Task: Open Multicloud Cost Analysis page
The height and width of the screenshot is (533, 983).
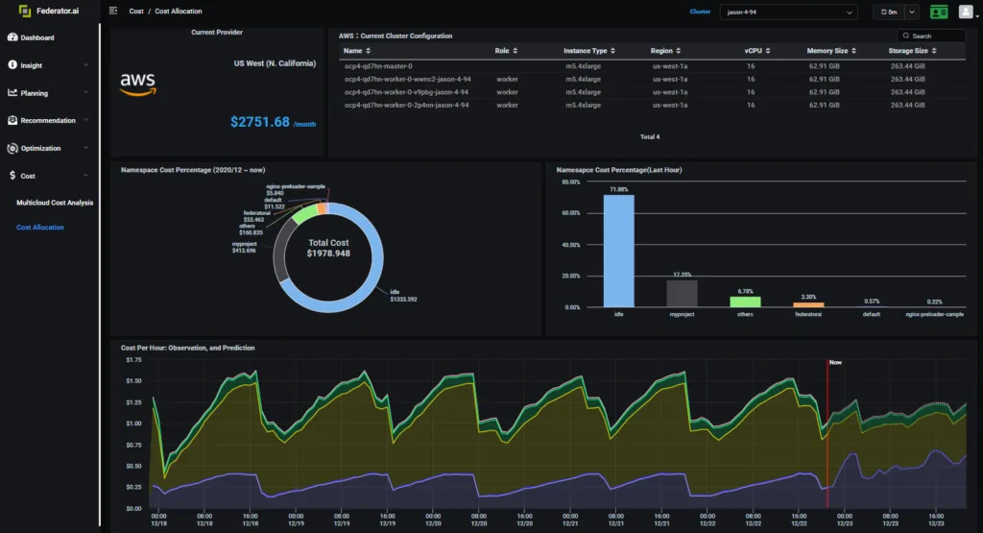Action: point(55,203)
